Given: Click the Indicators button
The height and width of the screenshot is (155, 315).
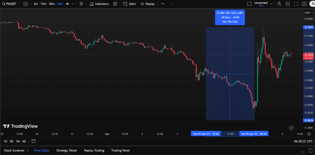Looking at the screenshot, I should 99,4.
